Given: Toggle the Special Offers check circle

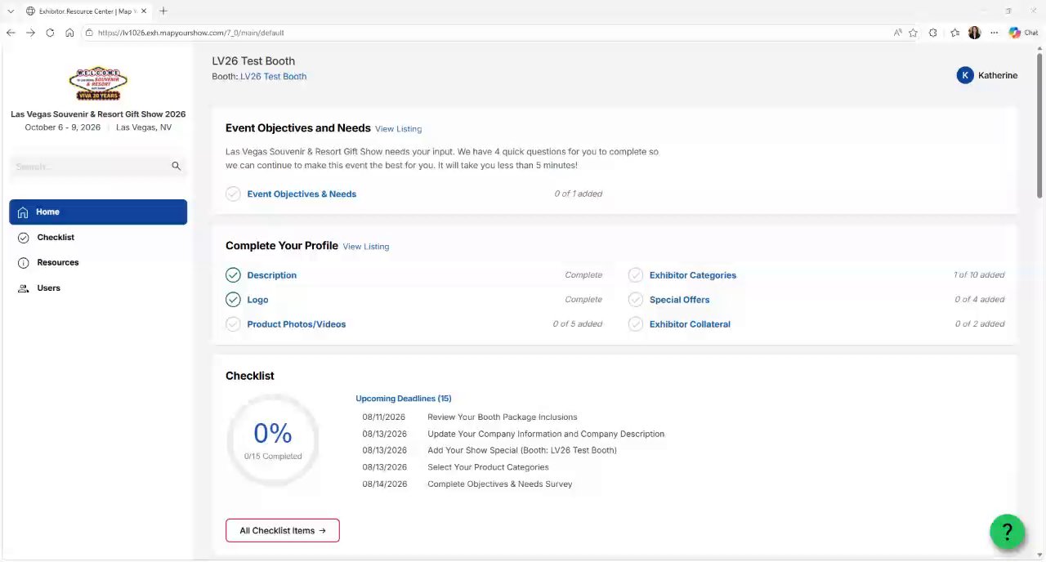Looking at the screenshot, I should click(x=635, y=300).
